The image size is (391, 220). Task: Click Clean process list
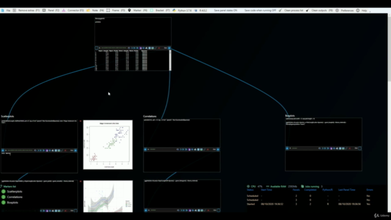[x=291, y=10]
